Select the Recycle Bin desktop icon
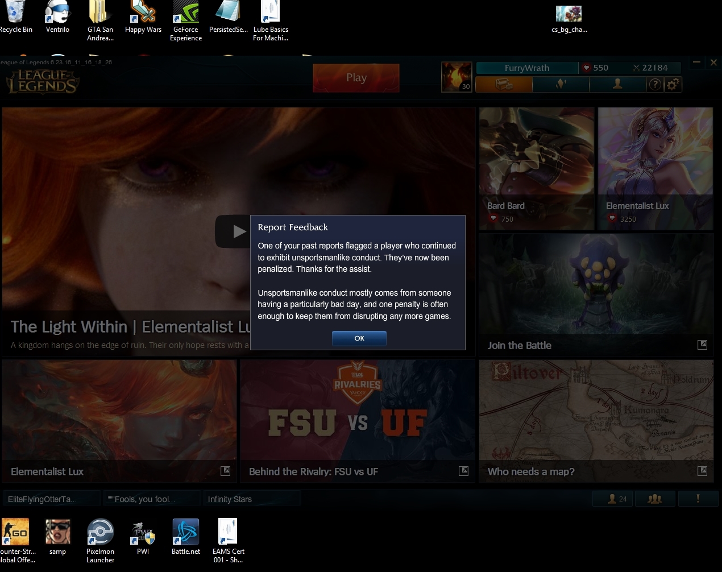 click(15, 18)
